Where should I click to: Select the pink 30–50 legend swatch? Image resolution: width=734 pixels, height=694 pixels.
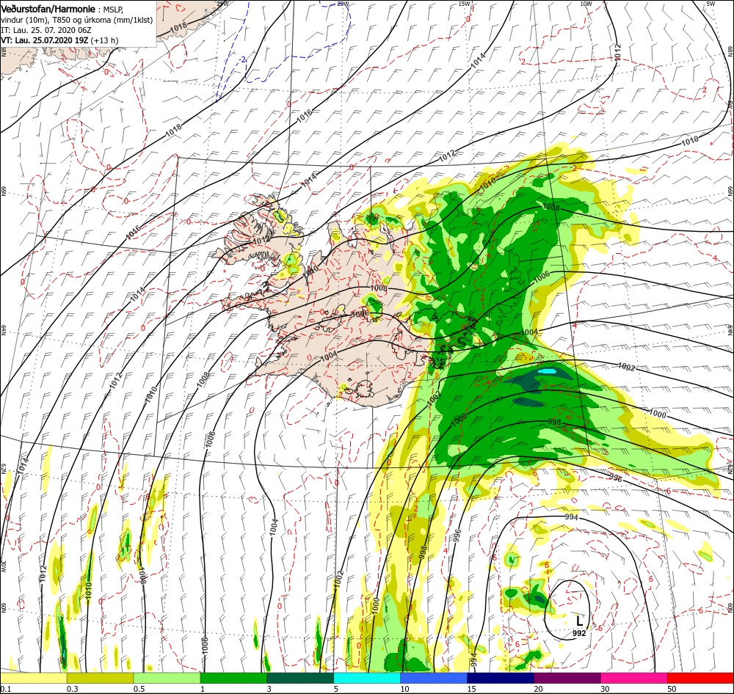[634, 678]
